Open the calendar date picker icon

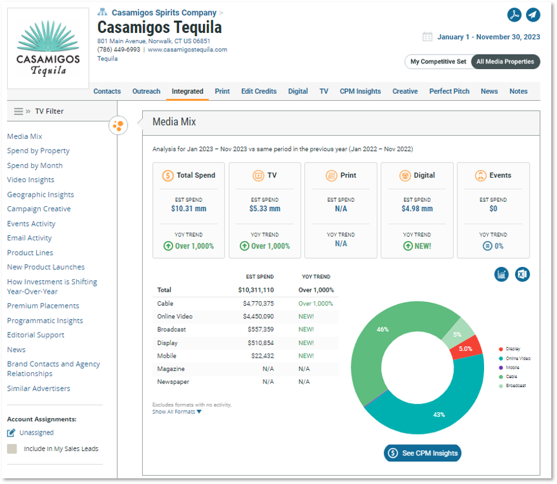[x=428, y=37]
